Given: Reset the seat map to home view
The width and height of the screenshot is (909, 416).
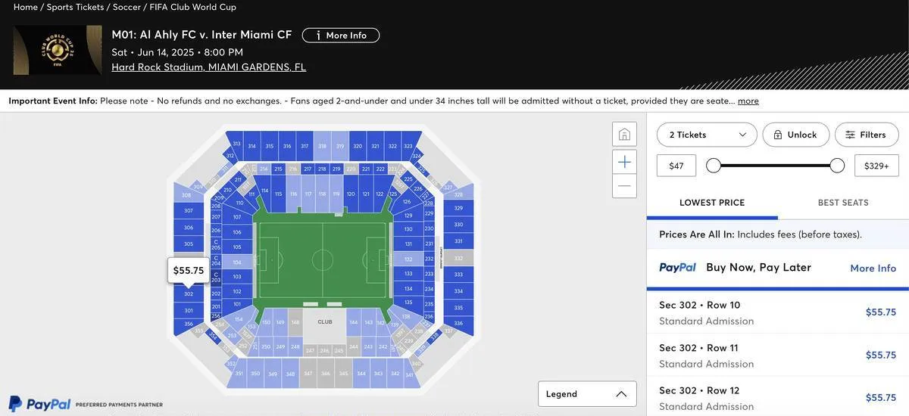Looking at the screenshot, I should click(x=624, y=135).
